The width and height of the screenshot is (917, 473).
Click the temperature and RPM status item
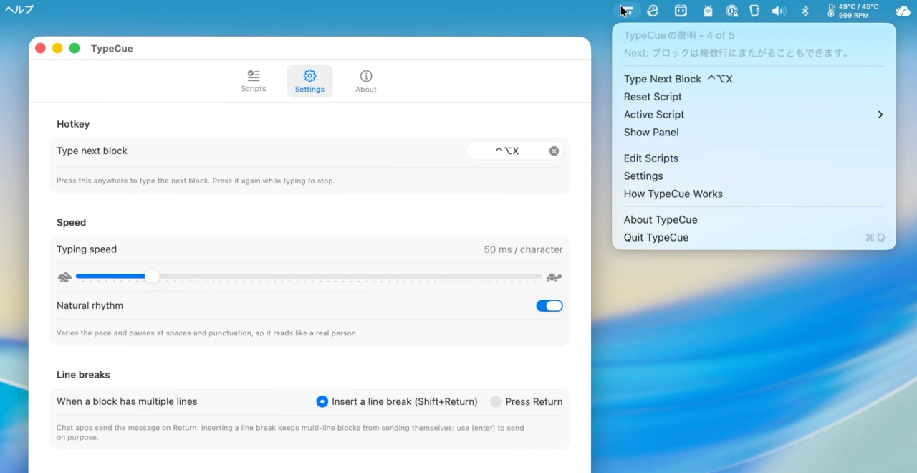pos(853,11)
